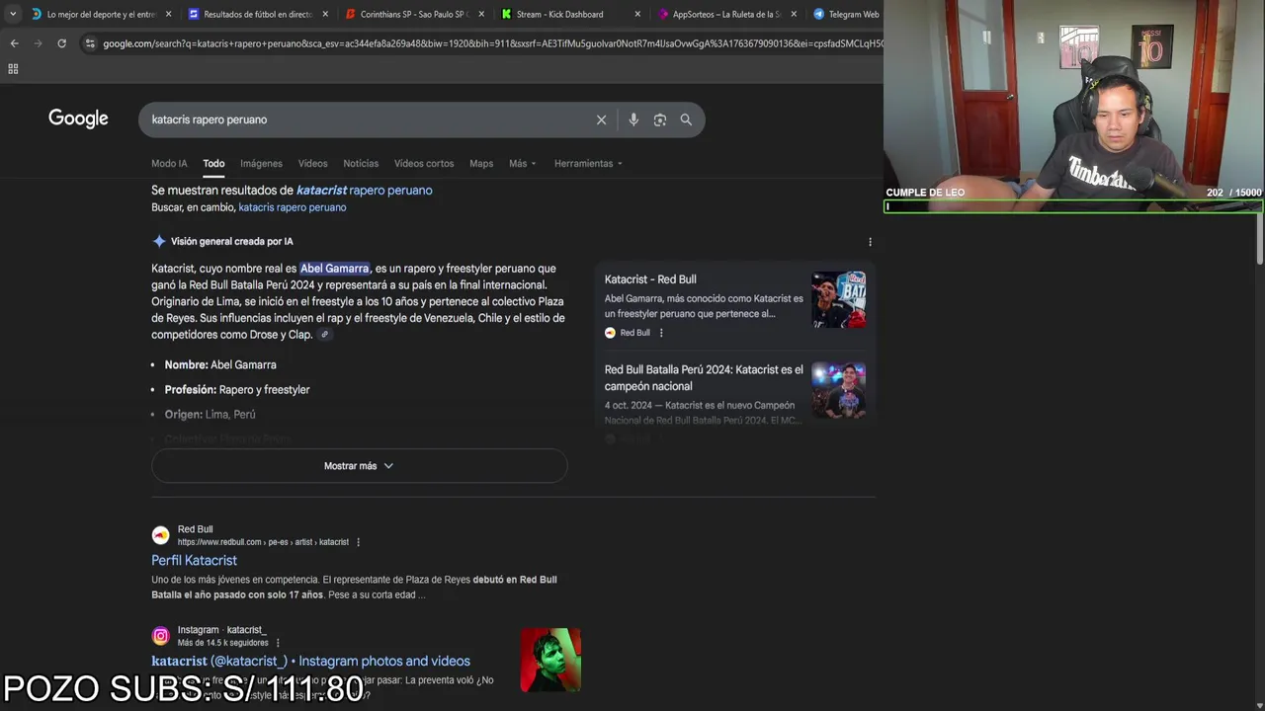Screen dimensions: 1265x711
Task: Expand AI overview with Mostrar más
Action: [x=359, y=466]
